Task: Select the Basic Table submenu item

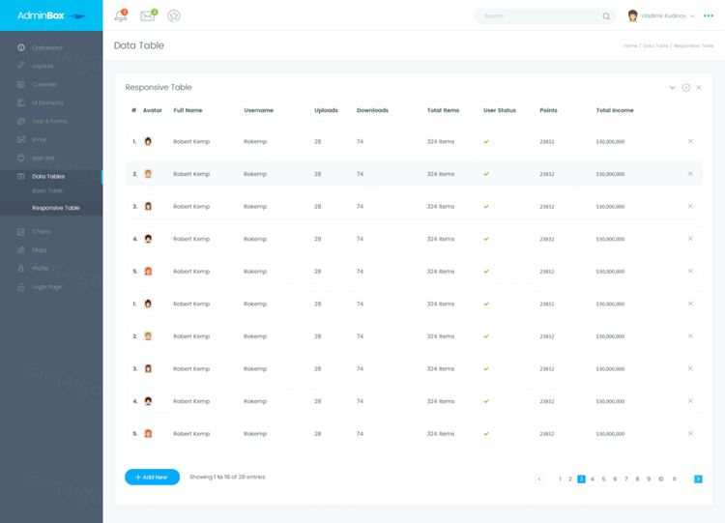Action: [x=47, y=190]
